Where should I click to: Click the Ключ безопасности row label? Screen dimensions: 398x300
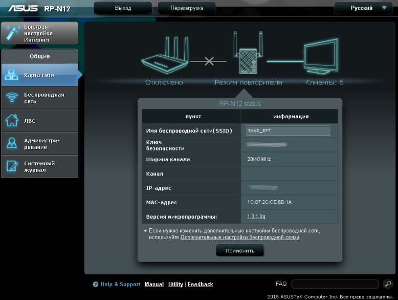click(x=165, y=145)
